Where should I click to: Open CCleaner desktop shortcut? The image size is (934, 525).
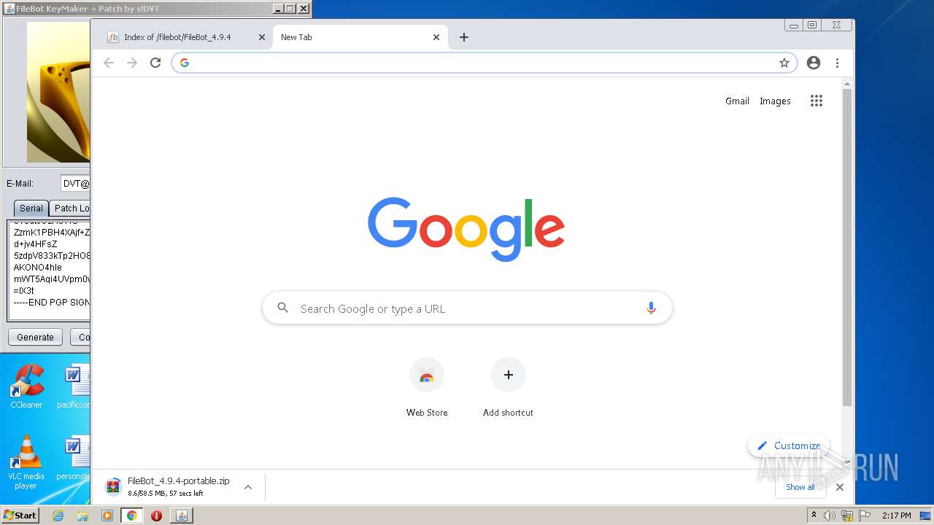[x=26, y=386]
